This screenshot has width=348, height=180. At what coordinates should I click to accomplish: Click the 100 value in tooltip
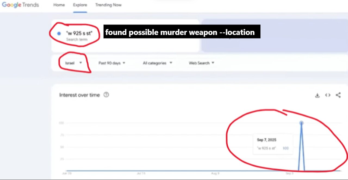coord(285,148)
